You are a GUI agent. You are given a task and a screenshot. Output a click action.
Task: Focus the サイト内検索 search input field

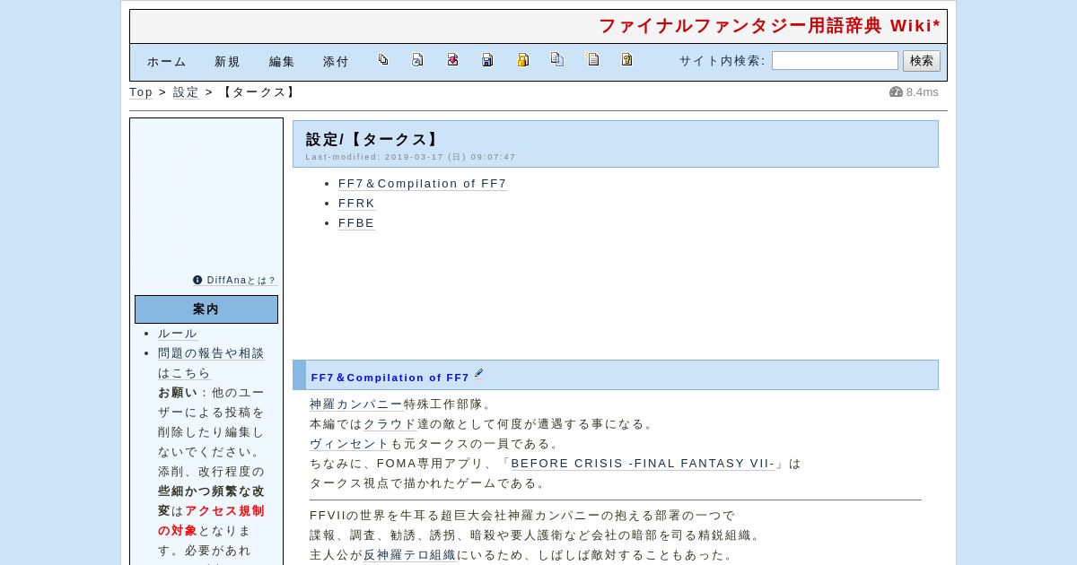pyautogui.click(x=835, y=61)
